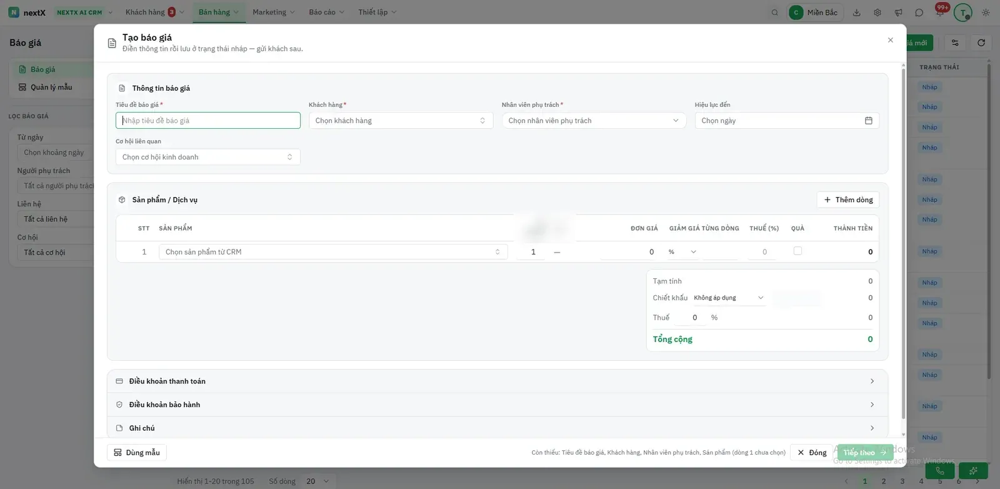Viewport: 1000px width, 489px height.
Task: Open the Chọn nhân viên phụ trách dropdown
Action: (x=594, y=121)
